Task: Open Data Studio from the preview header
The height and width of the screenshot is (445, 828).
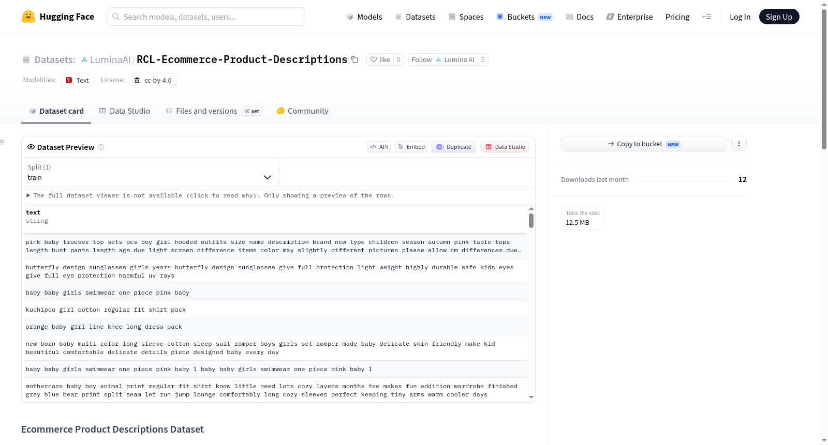Action: (505, 147)
